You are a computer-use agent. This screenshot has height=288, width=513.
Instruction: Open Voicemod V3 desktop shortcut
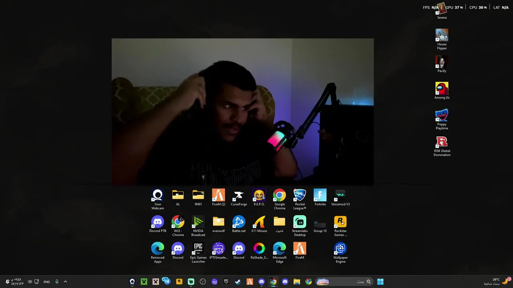click(340, 198)
